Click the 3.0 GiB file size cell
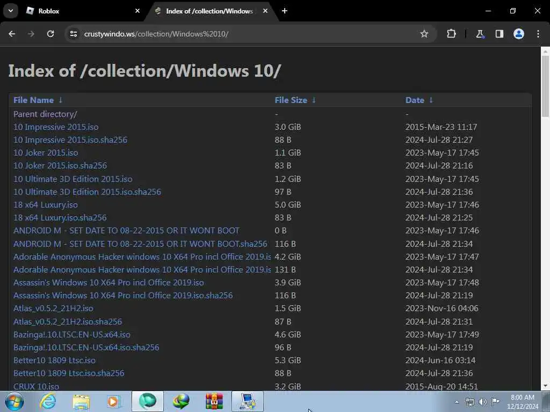 click(288, 127)
